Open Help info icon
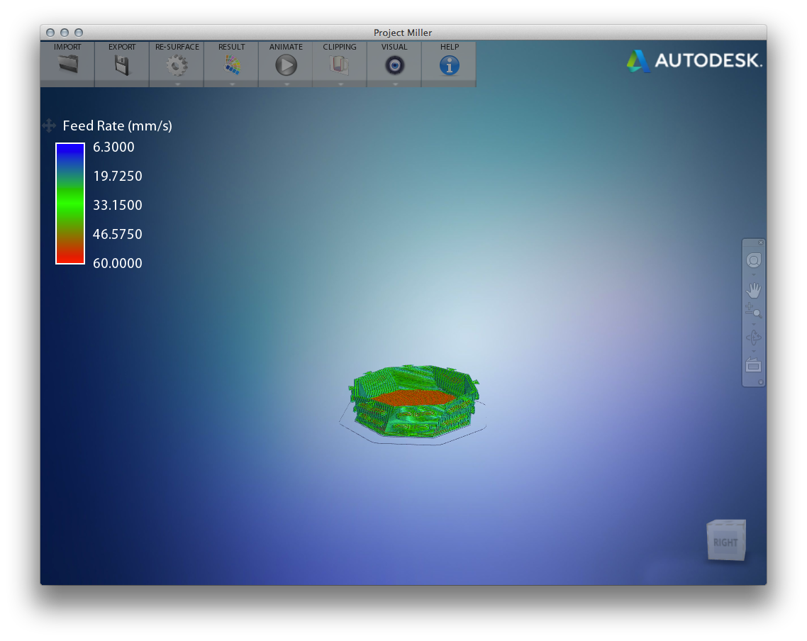Viewport: 807px width, 641px height. coord(449,65)
